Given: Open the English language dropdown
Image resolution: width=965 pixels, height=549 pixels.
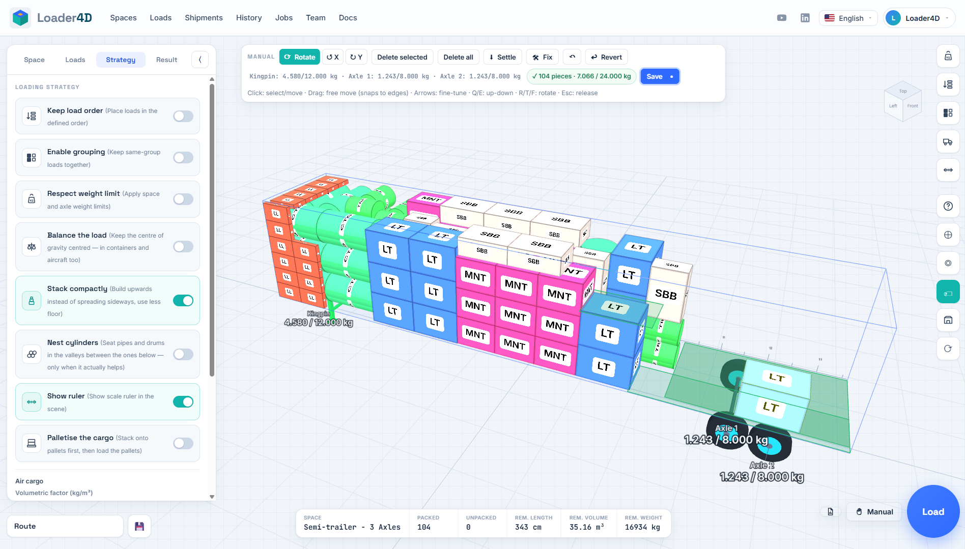Looking at the screenshot, I should click(x=848, y=18).
